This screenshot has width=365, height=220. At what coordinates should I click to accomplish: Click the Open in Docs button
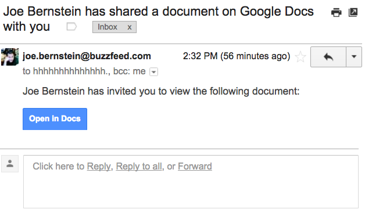[55, 119]
